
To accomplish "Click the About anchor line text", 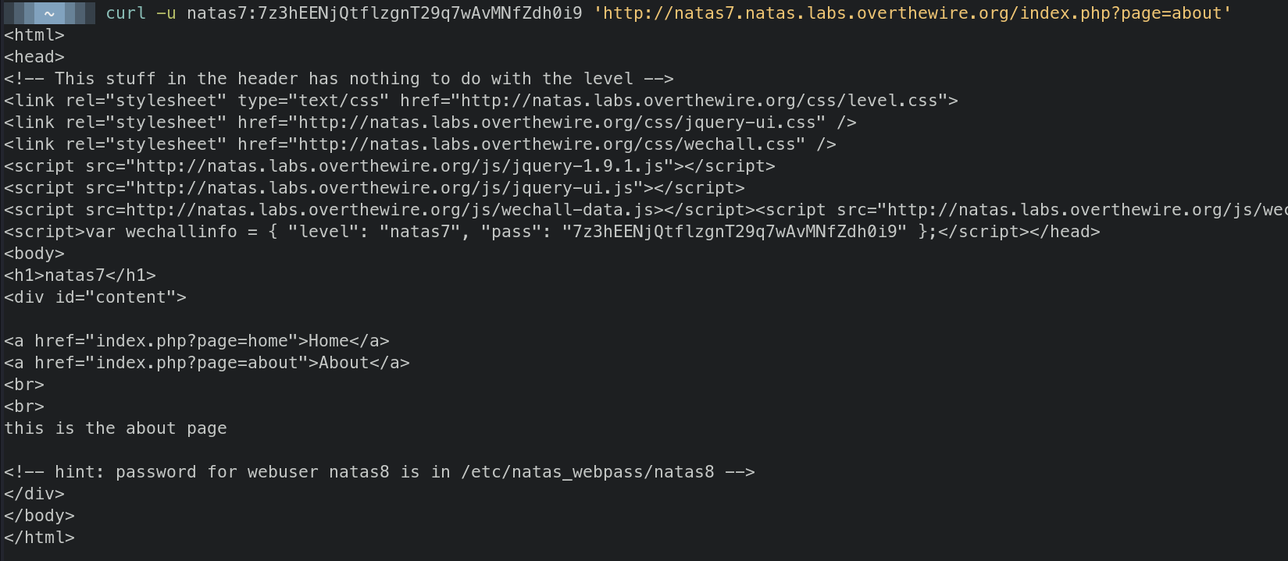I will click(x=344, y=363).
